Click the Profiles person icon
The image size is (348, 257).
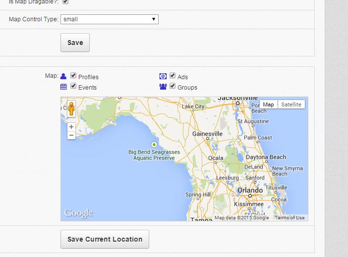point(63,76)
